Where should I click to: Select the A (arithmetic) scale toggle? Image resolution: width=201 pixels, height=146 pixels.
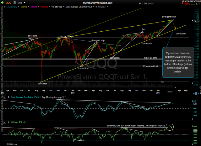coord(194,94)
